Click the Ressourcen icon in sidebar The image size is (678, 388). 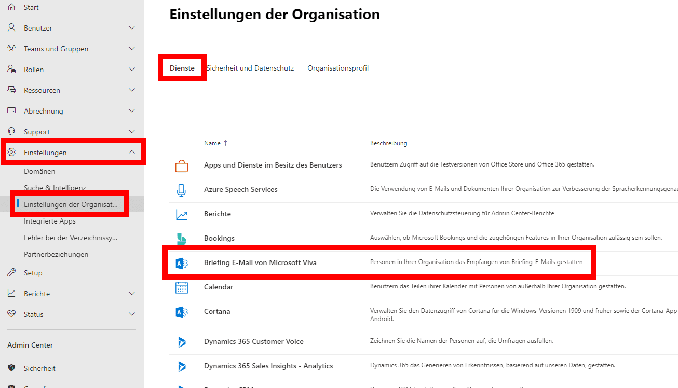(x=11, y=90)
